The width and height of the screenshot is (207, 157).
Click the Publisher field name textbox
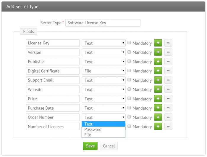53,62
